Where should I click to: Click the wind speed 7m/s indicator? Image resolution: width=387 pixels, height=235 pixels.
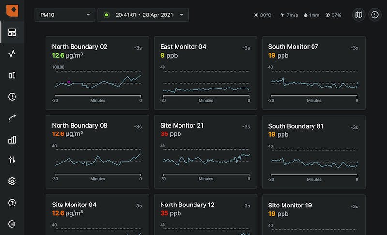[289, 15]
